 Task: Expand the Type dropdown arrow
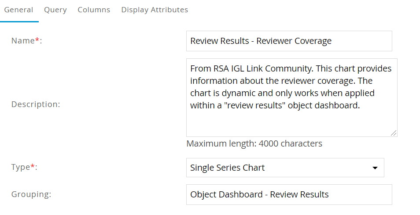375,168
